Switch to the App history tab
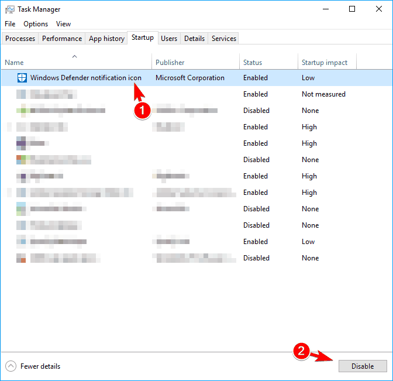 click(106, 39)
